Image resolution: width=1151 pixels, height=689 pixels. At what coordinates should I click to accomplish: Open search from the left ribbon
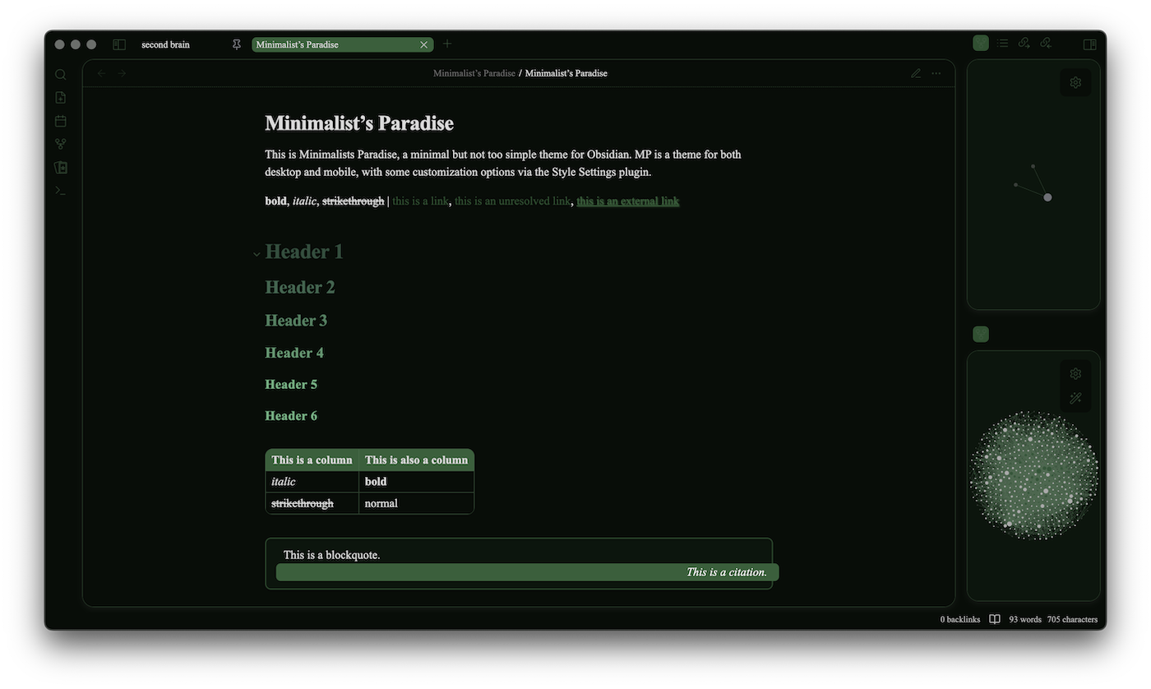[60, 74]
